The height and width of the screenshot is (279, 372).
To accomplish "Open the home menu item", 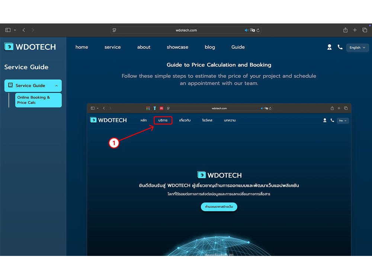I will tap(81, 47).
